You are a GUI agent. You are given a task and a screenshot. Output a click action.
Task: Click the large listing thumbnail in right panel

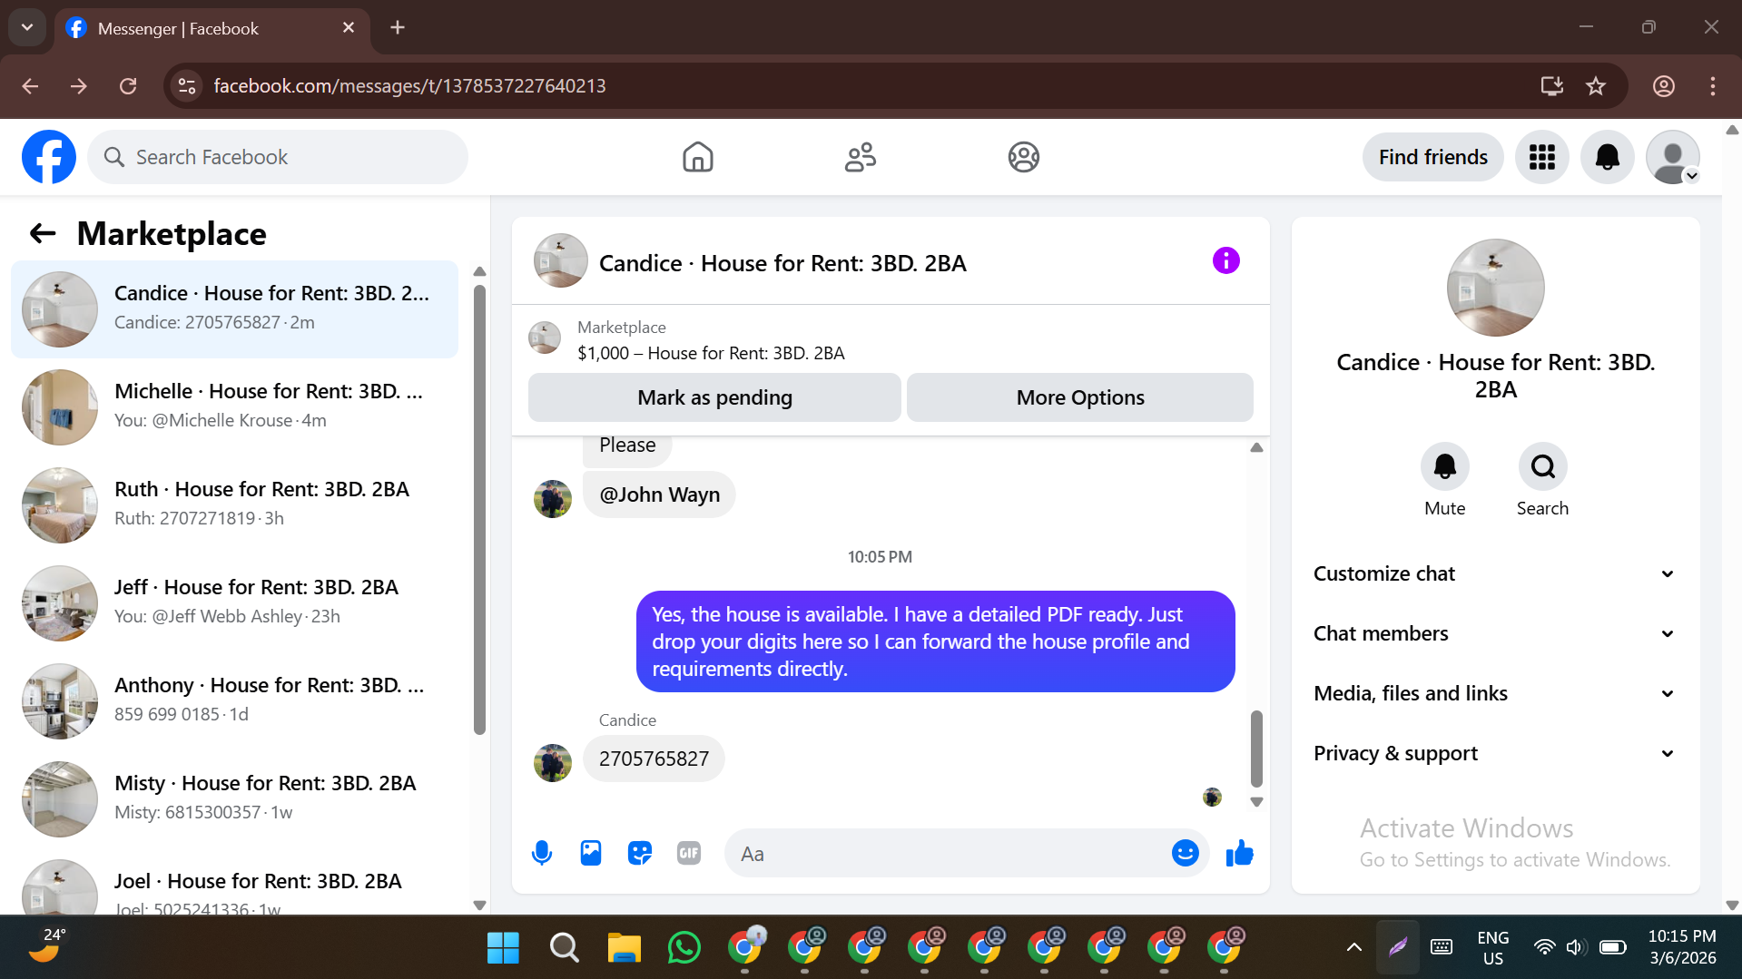1495,288
